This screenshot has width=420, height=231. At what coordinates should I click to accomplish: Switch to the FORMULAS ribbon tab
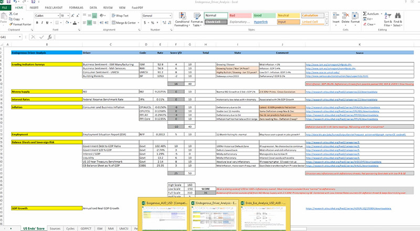click(76, 8)
